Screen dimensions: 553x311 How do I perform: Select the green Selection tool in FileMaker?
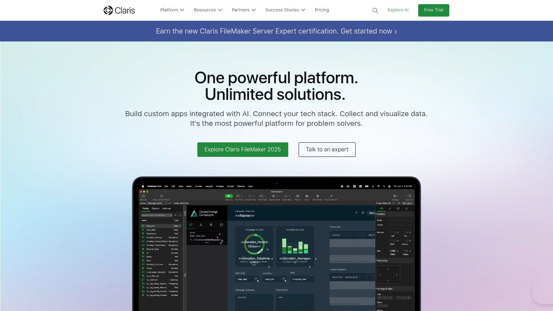click(x=229, y=196)
